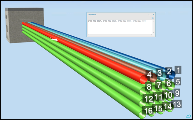Viewport: 193px width, 120px height.
Task: Click the Skripteditor title bar label
Action: pos(92,15)
